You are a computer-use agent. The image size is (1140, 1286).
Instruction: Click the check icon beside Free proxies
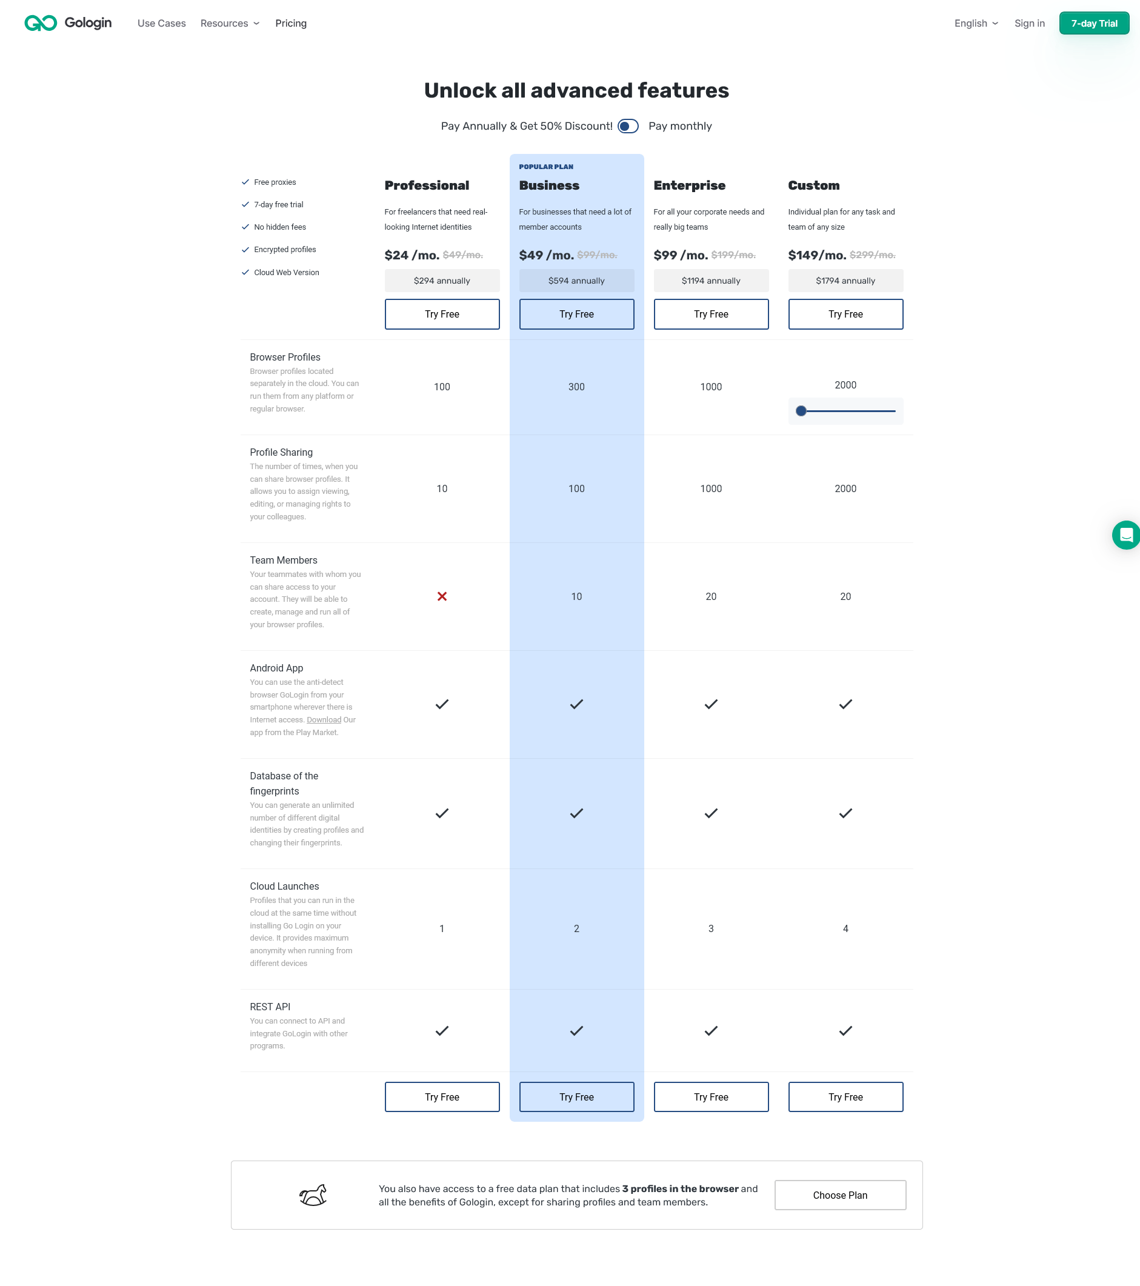coord(245,182)
